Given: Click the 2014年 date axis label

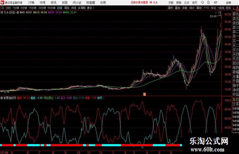Looking at the screenshot, I should click(4, 152).
